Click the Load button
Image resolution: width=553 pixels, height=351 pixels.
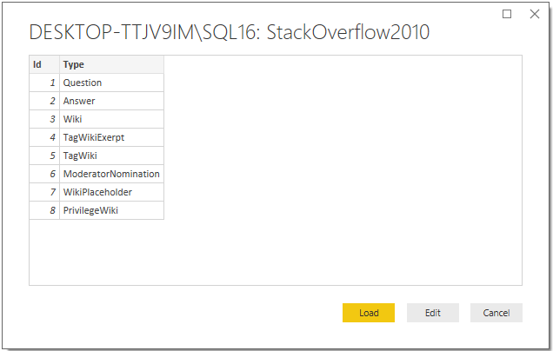pos(369,313)
